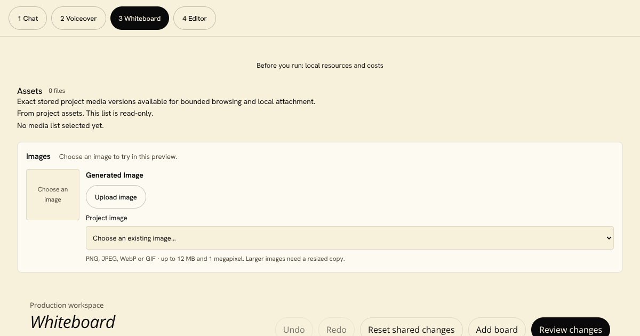Select the 3 Whiteboard tab
The image size is (640, 336).
tap(140, 18)
